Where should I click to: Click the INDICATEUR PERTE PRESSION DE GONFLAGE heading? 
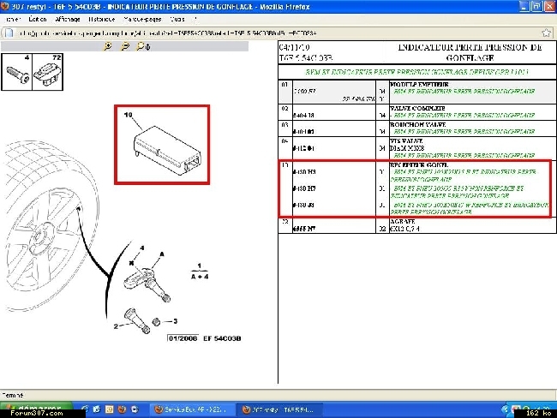coord(470,52)
